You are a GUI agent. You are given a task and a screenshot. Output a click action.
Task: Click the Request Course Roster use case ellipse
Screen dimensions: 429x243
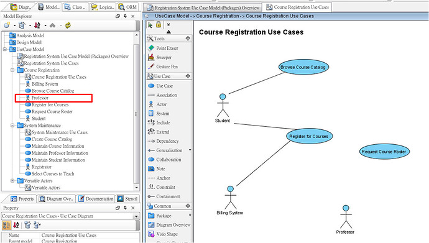(x=384, y=152)
